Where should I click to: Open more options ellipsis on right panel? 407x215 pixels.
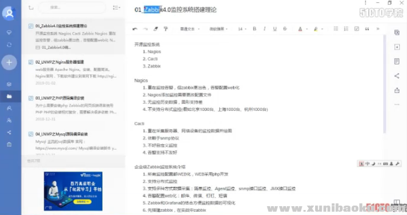[x=397, y=104]
